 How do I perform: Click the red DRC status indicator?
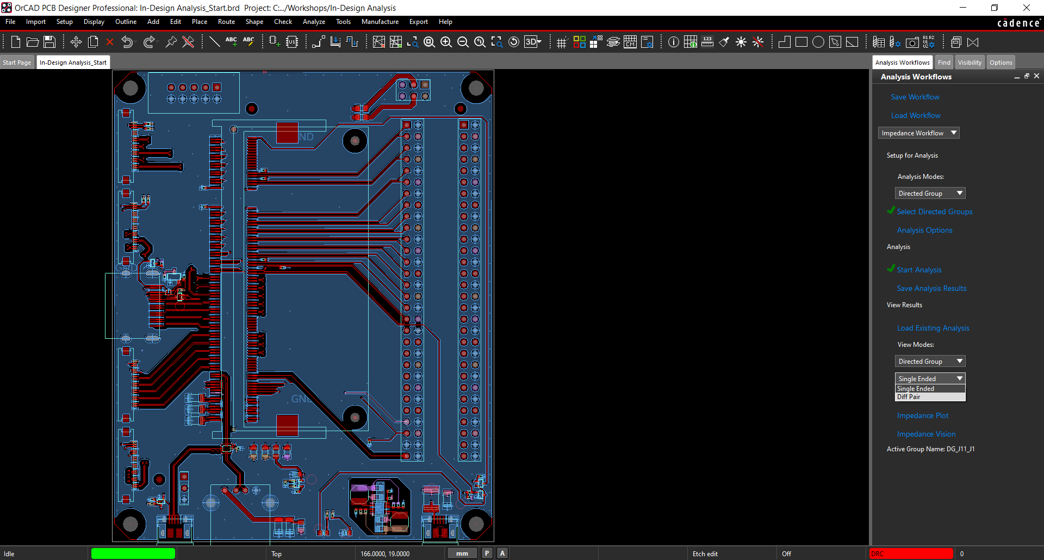911,553
